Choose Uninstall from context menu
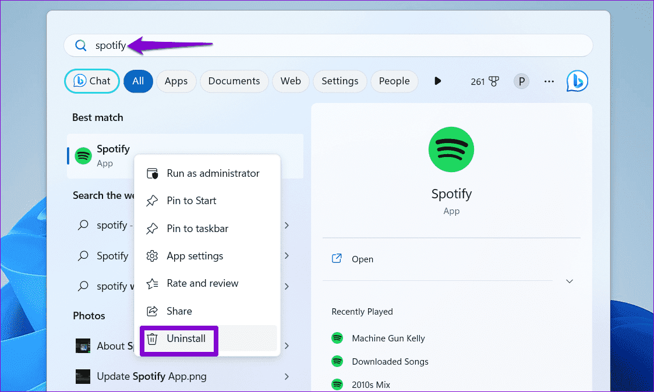Image resolution: width=654 pixels, height=392 pixels. click(x=207, y=338)
